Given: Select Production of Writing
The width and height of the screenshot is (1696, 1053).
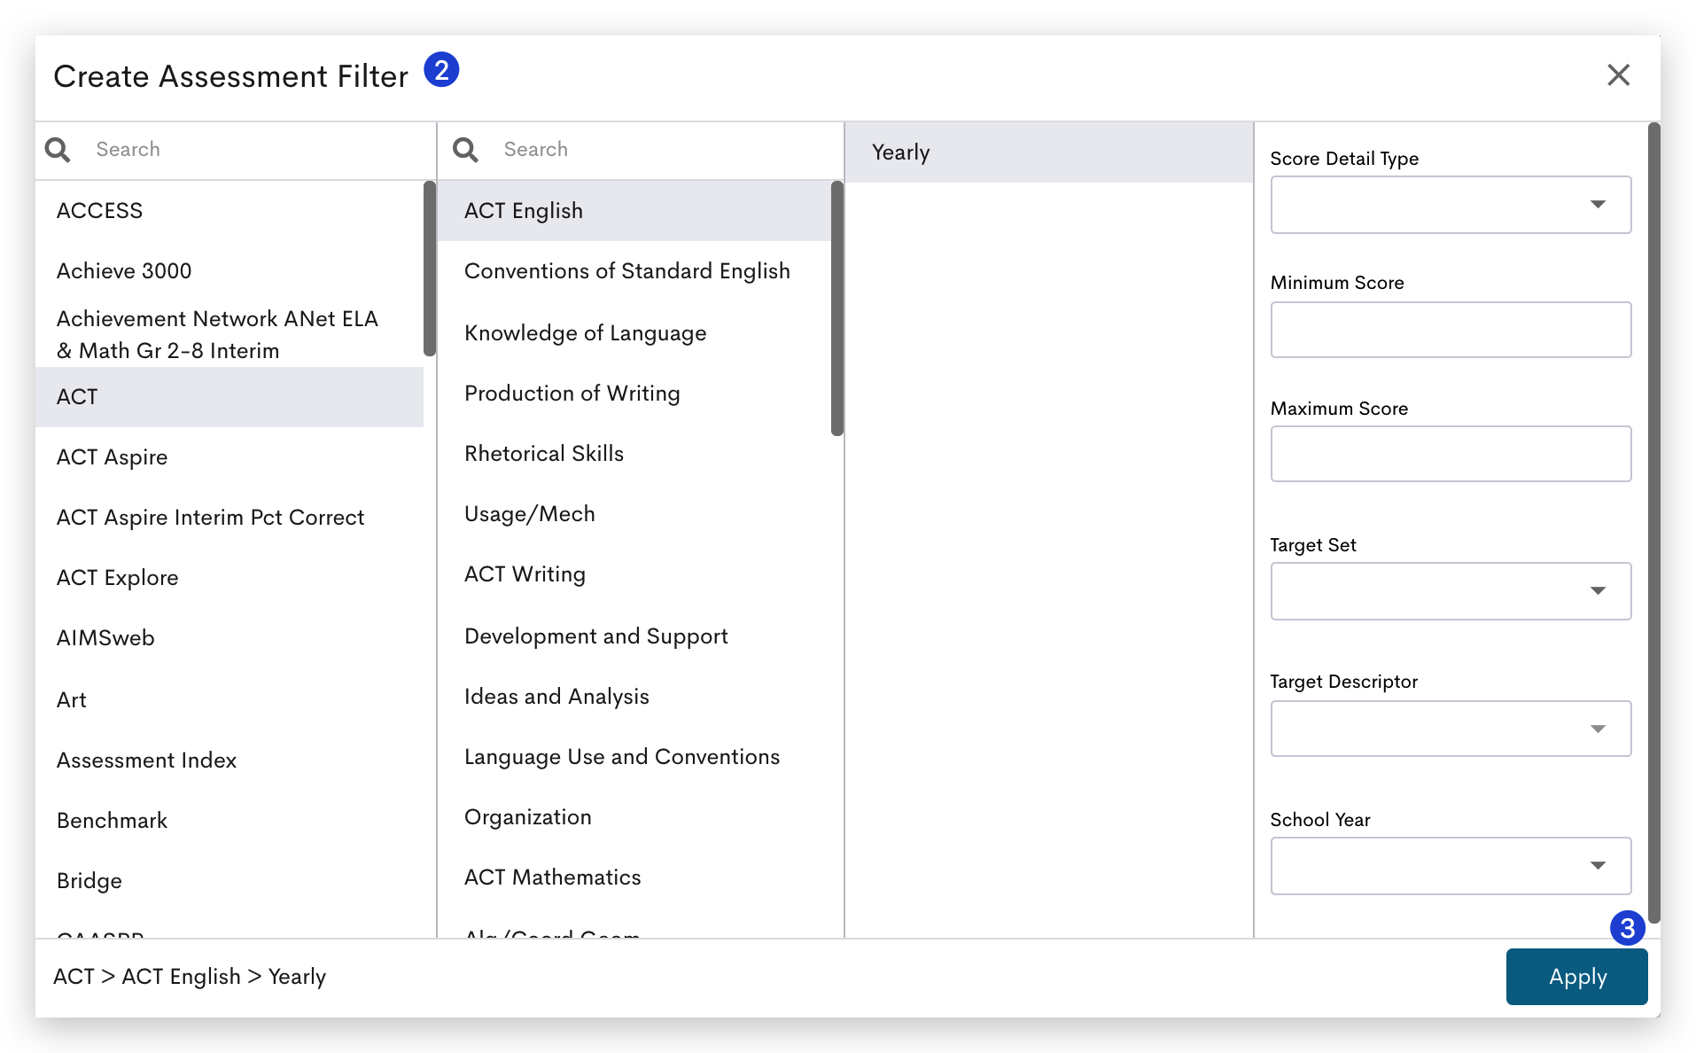Looking at the screenshot, I should 634,394.
